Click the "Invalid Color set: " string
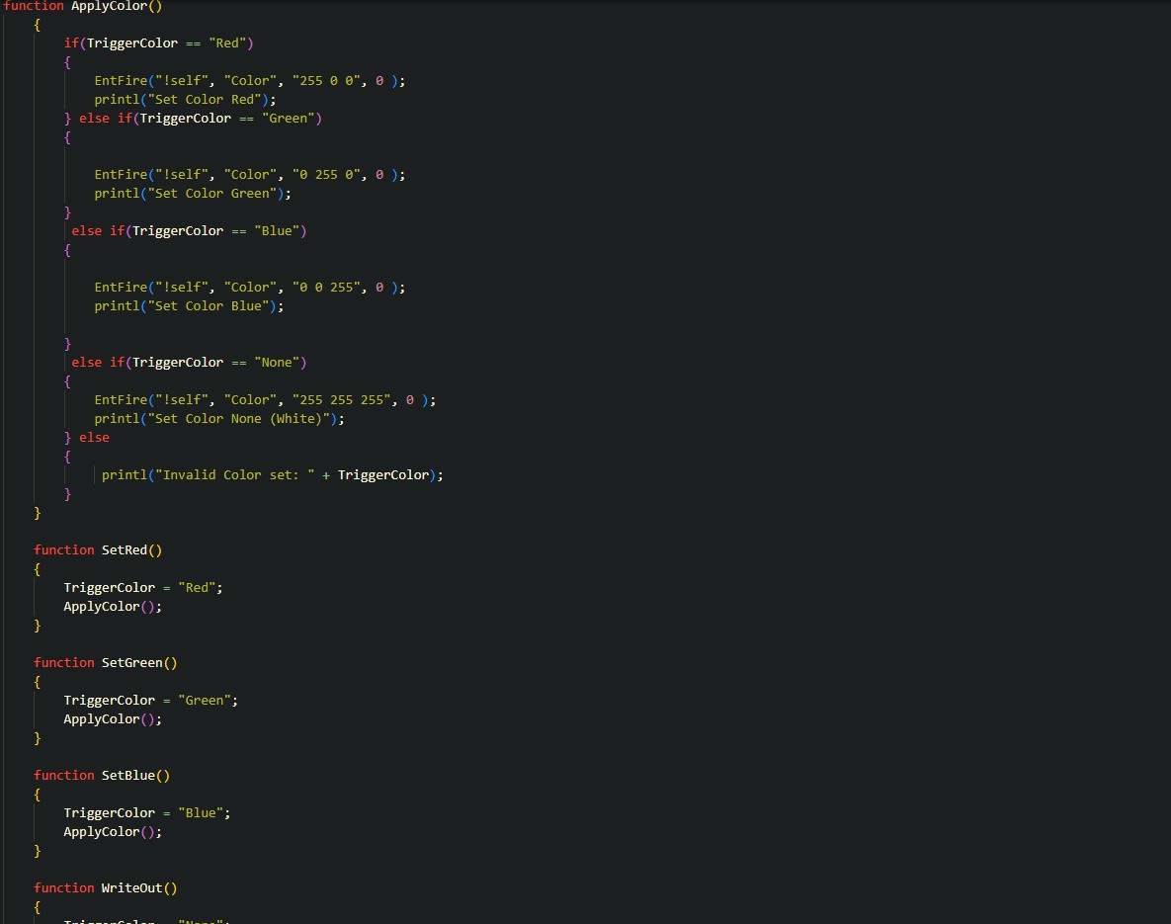The width and height of the screenshot is (1171, 924). tap(237, 475)
